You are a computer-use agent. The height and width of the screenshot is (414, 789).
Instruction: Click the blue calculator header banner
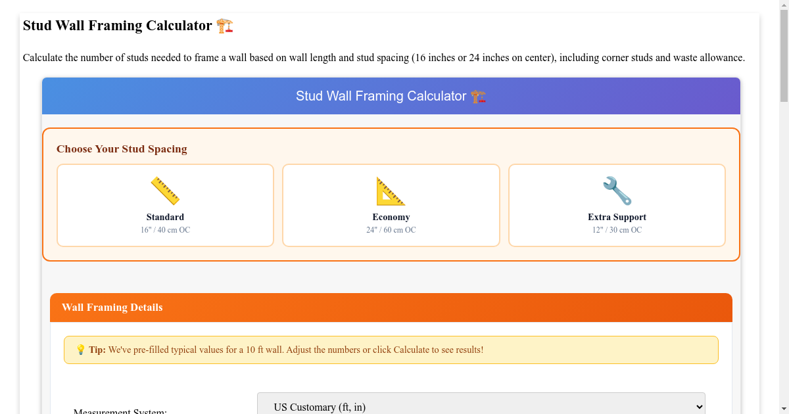pos(391,96)
